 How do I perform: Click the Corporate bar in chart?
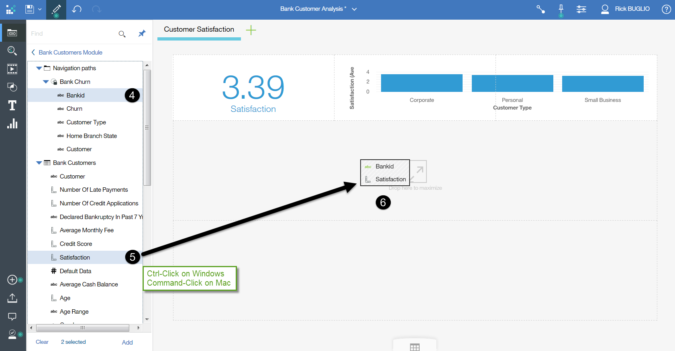click(x=422, y=83)
